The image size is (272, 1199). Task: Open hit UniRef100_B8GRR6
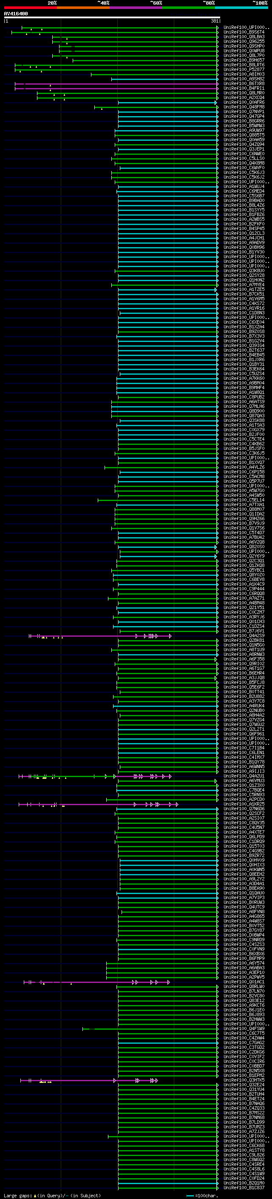pos(244,121)
